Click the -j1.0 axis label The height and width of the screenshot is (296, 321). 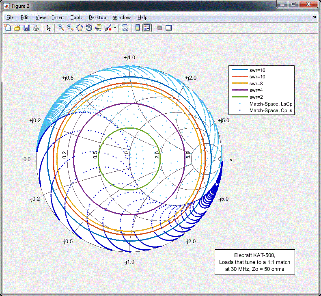[x=129, y=261]
